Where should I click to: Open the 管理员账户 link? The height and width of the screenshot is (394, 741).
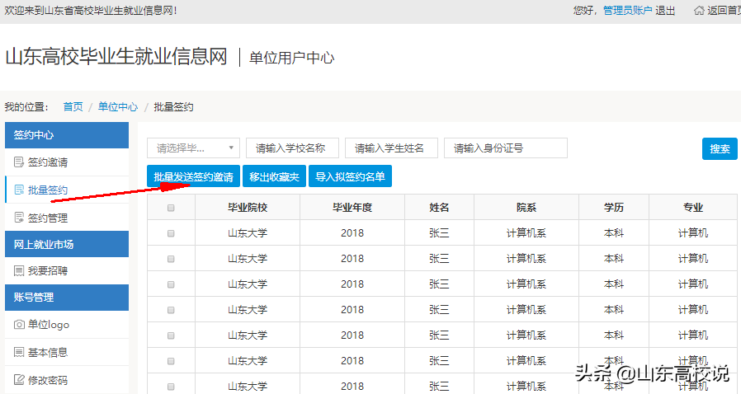pos(628,11)
